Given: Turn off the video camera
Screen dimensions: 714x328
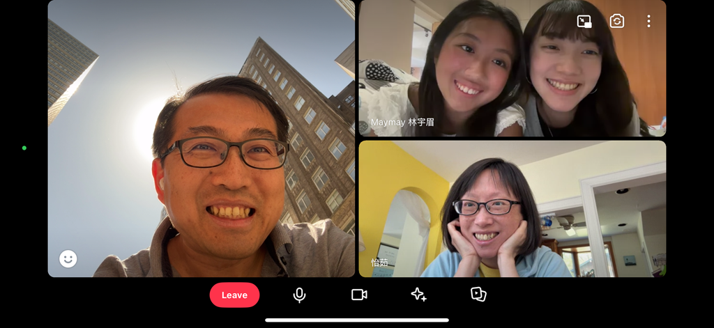Looking at the screenshot, I should click(359, 295).
